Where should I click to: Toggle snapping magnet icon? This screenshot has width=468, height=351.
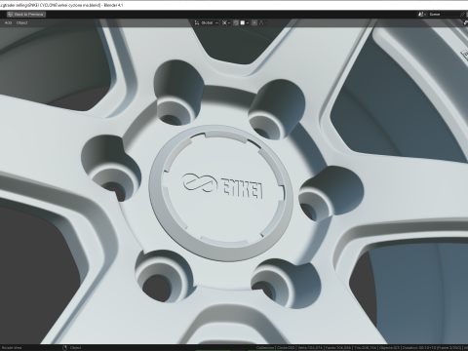[236, 22]
